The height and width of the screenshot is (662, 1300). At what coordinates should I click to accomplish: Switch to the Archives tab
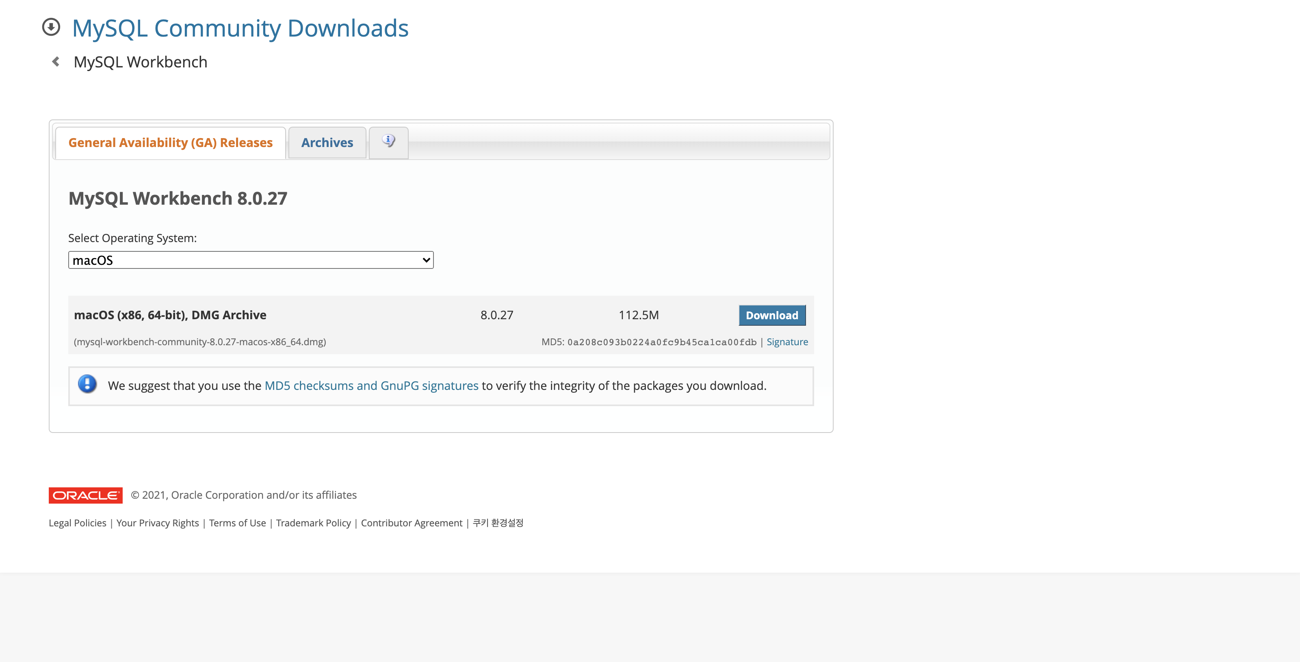[327, 143]
